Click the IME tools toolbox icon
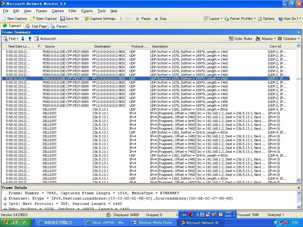 point(214,214)
